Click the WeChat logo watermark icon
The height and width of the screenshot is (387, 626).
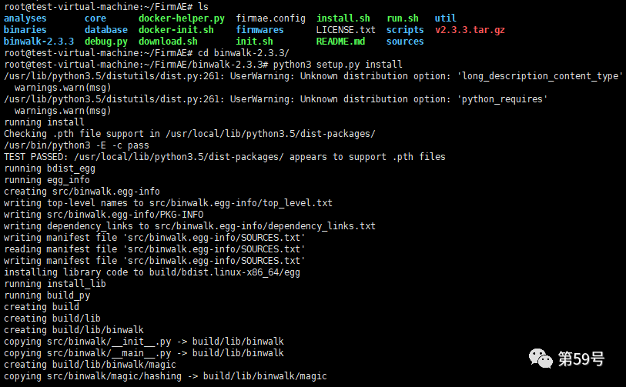pos(539,359)
